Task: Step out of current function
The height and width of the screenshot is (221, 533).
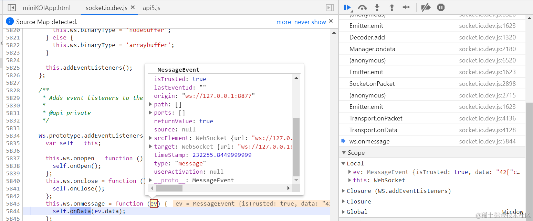Action: coord(391,7)
